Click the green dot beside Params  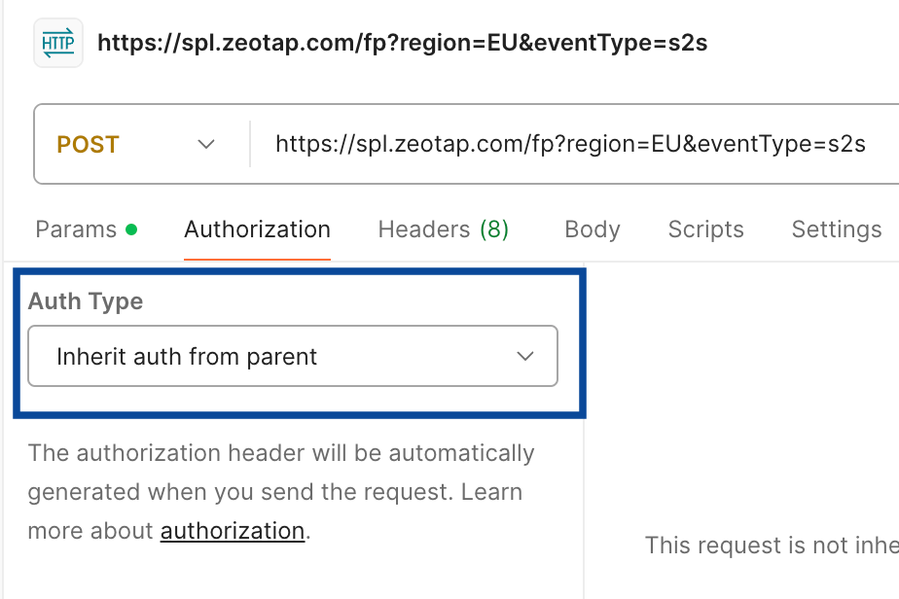(131, 230)
